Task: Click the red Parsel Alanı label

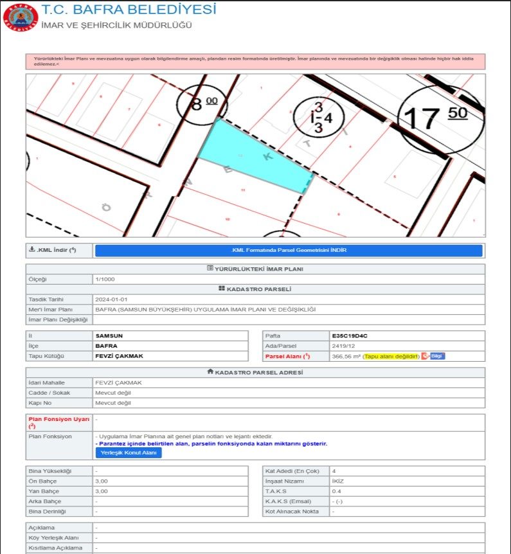Action: (x=288, y=356)
